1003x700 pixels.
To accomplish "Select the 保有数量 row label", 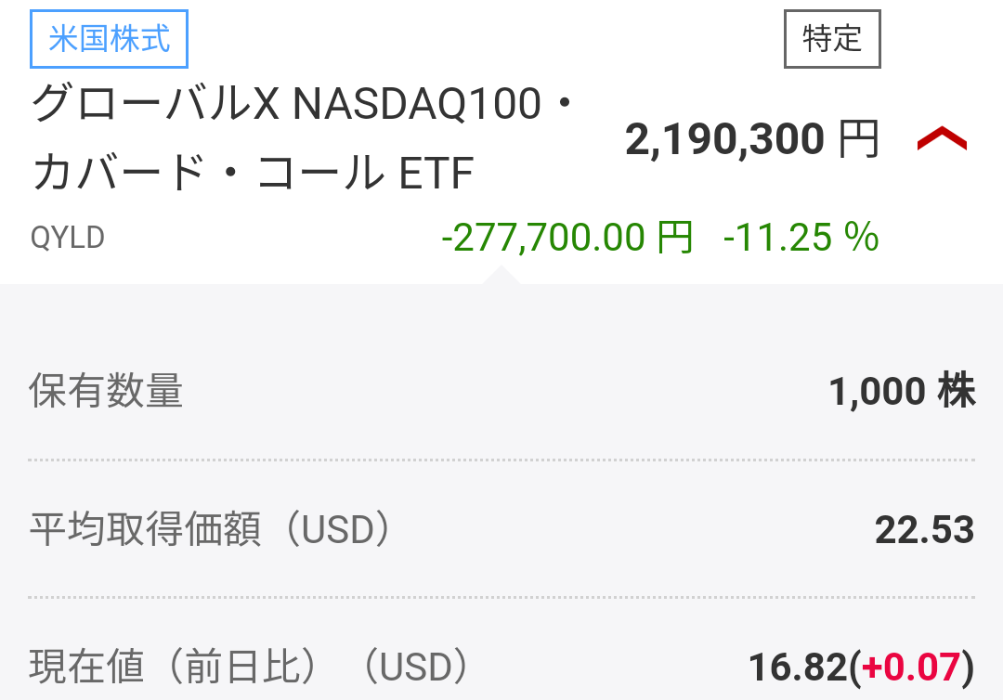I will pos(106,392).
